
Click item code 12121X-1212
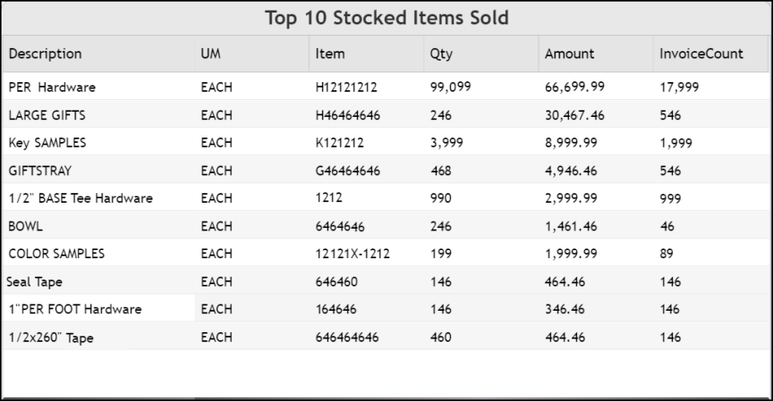point(353,254)
